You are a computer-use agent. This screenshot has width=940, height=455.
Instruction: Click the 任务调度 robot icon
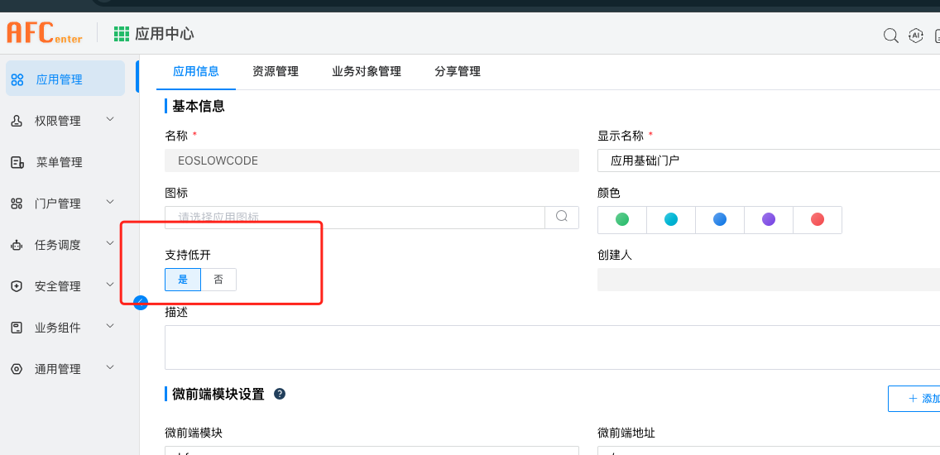17,245
